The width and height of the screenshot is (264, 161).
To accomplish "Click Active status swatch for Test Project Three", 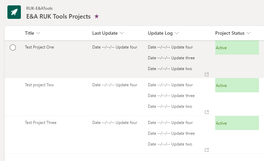I will (237, 123).
